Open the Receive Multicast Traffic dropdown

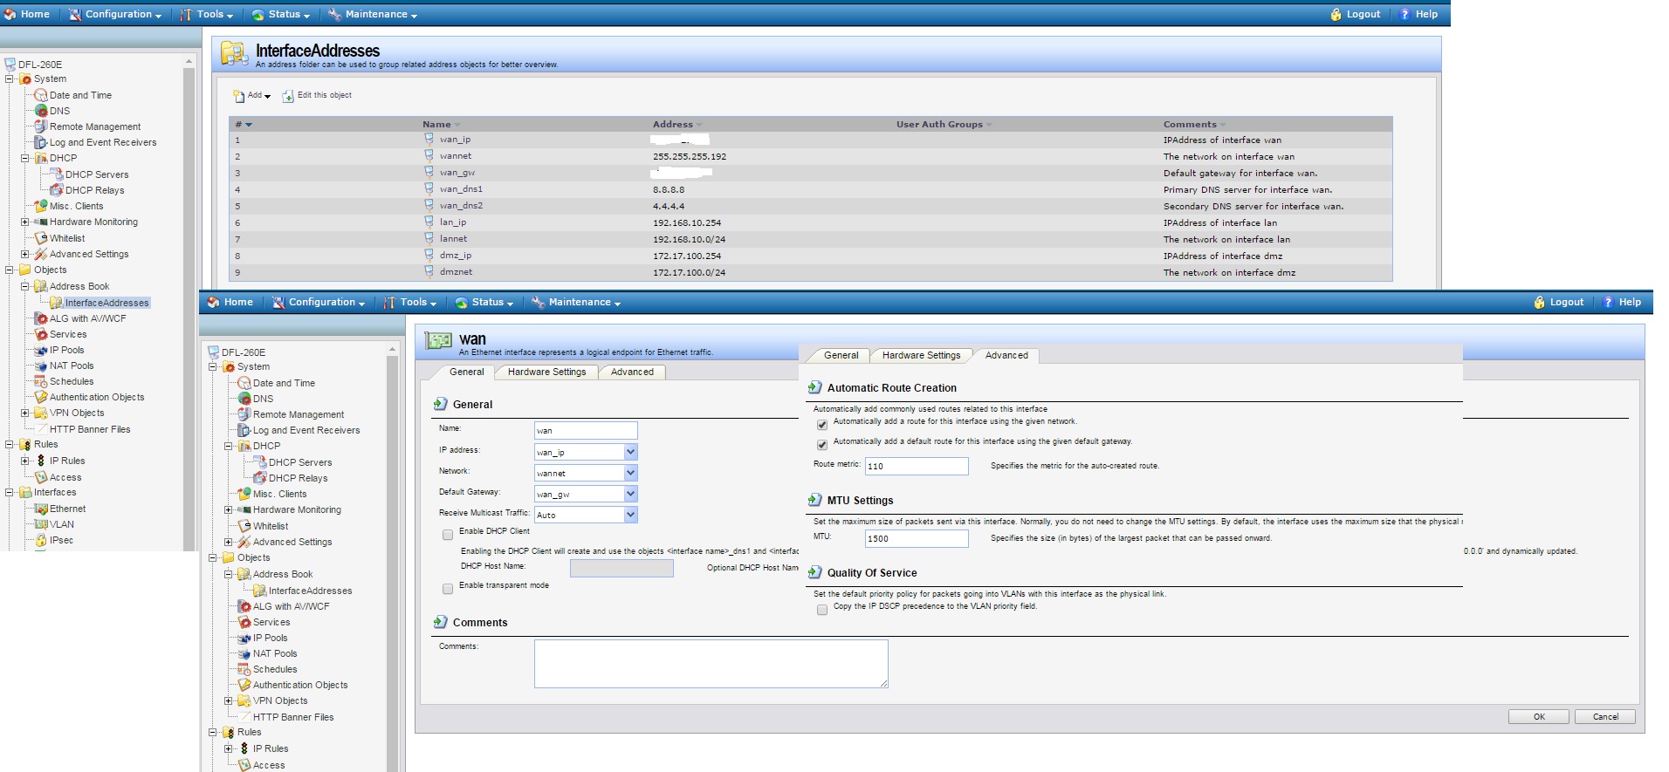coord(630,515)
